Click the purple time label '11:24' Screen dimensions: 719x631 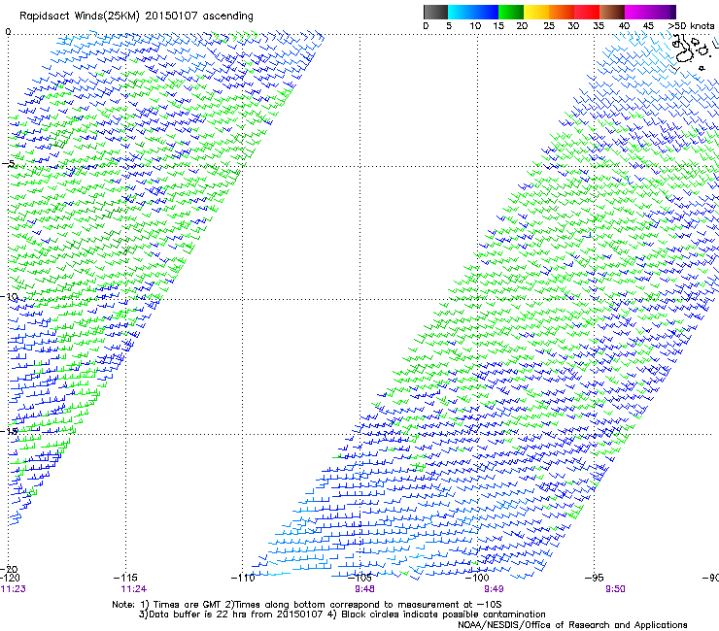click(134, 589)
